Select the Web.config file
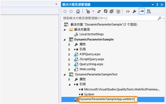 pos(87,69)
